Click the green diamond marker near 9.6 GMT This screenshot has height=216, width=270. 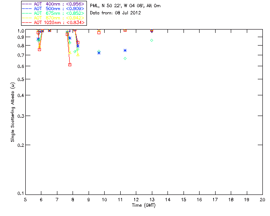coord(99,51)
